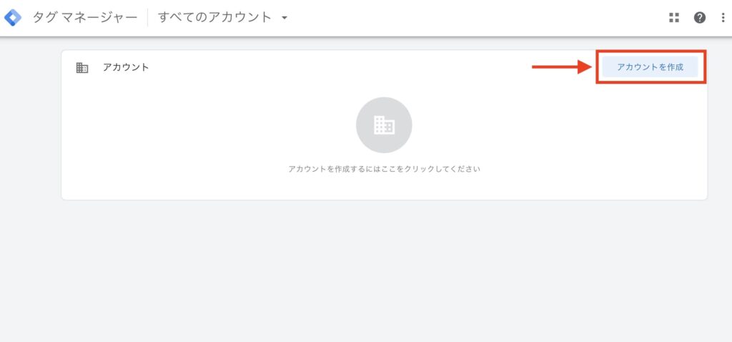This screenshot has width=732, height=342.
Task: Click the large gray circle building icon
Action: (x=384, y=125)
